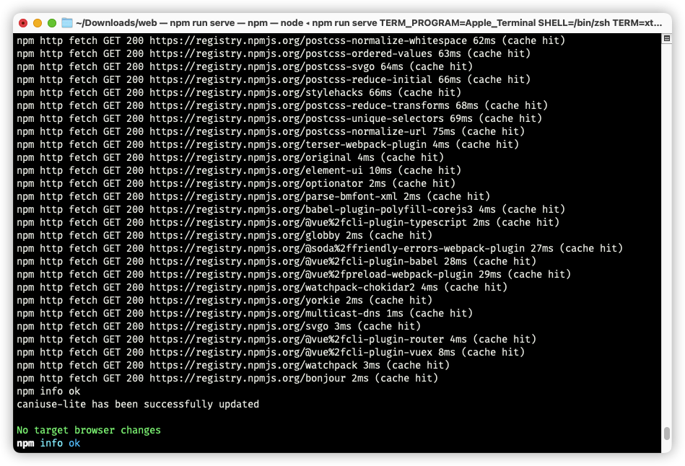Click the yorkie 2ms fetch line
The width and height of the screenshot is (685, 466).
pos(224,301)
